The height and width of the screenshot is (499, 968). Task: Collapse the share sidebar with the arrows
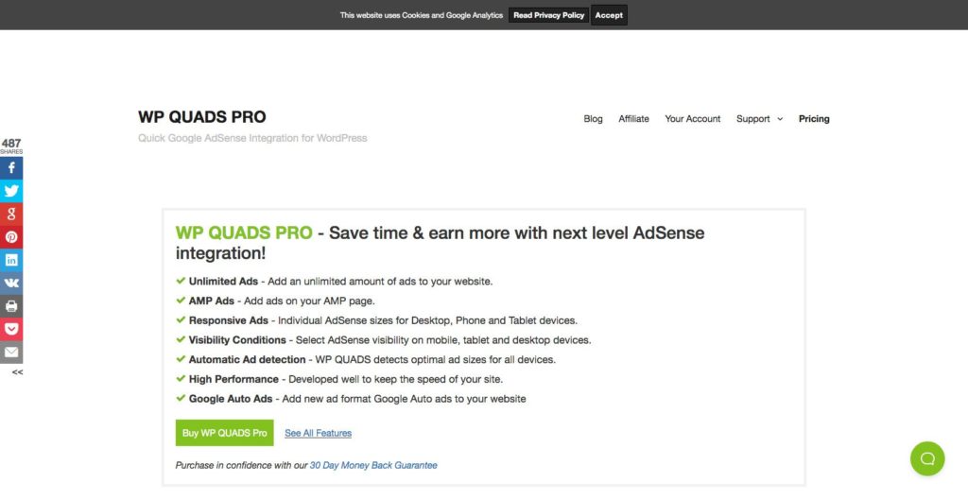[x=17, y=372]
